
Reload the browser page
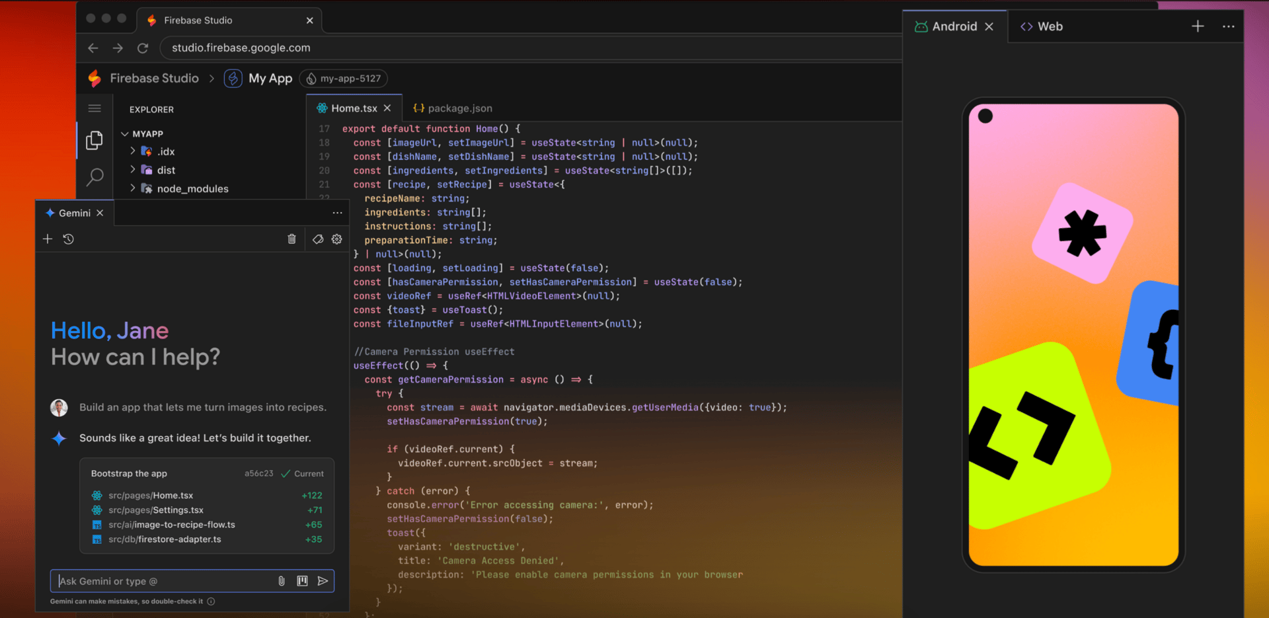143,48
